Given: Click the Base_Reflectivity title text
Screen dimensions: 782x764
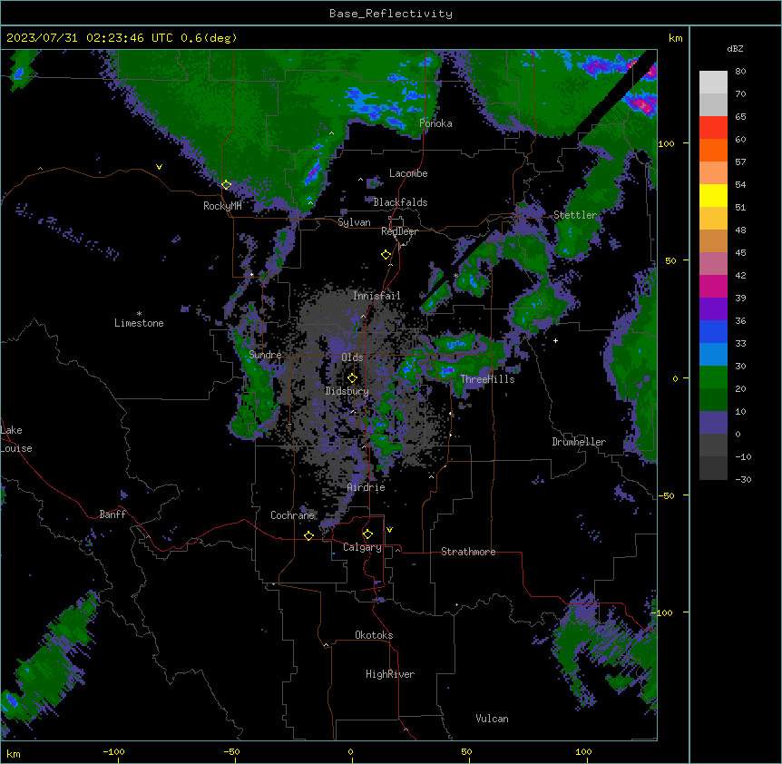Looking at the screenshot, I should (391, 14).
